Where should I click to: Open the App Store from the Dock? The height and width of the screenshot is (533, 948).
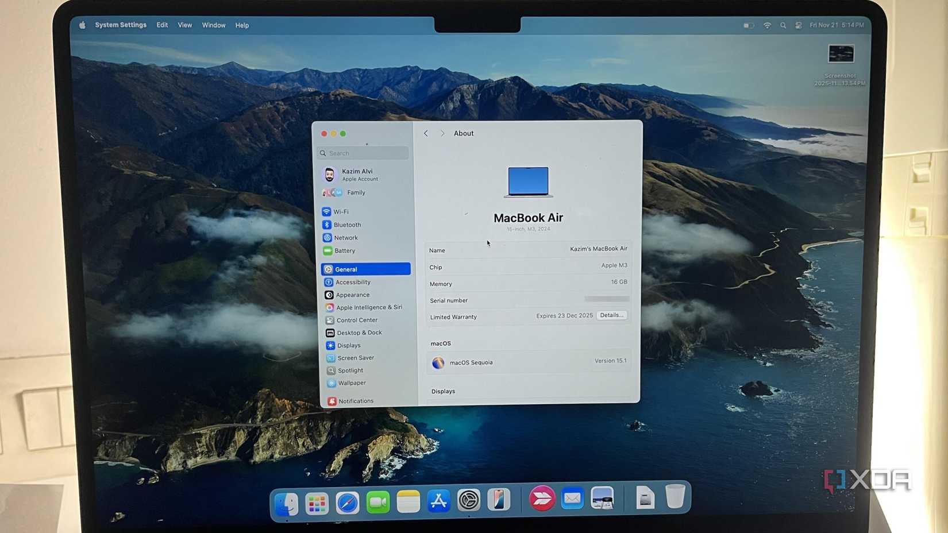[x=438, y=500]
